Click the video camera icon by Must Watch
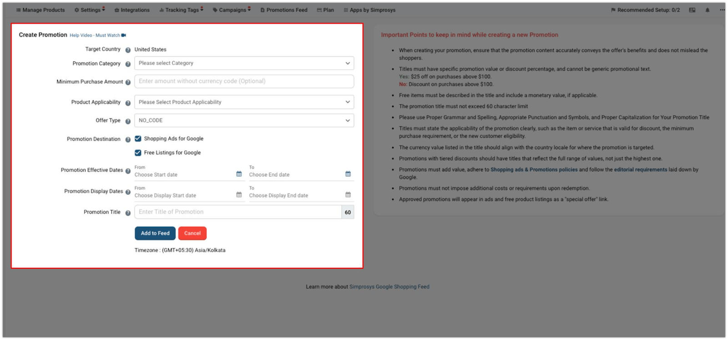 [124, 35]
